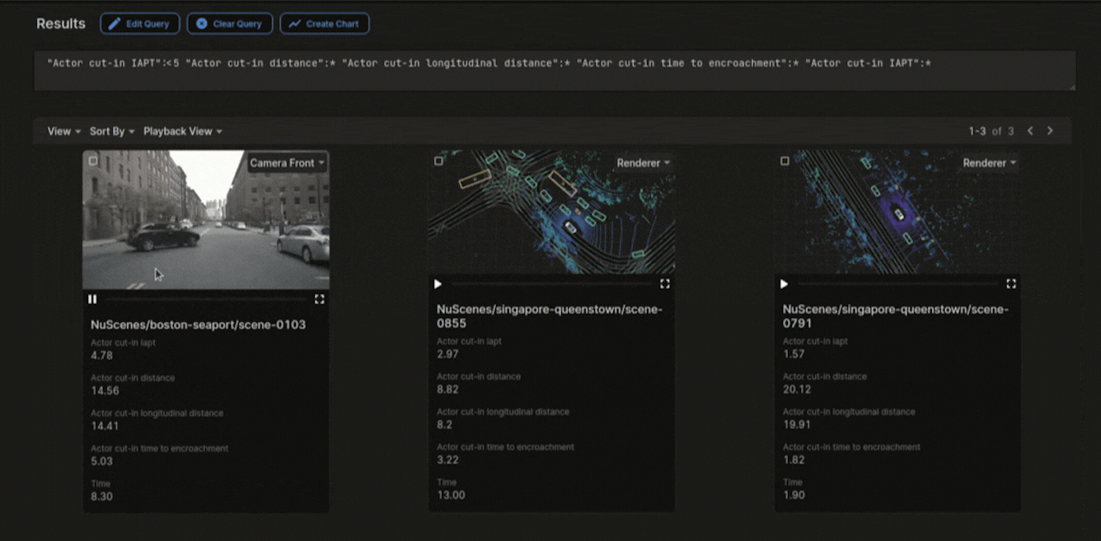Open the Renderer dropdown on scene-0855
Screen dimensions: 1101x541
(642, 162)
